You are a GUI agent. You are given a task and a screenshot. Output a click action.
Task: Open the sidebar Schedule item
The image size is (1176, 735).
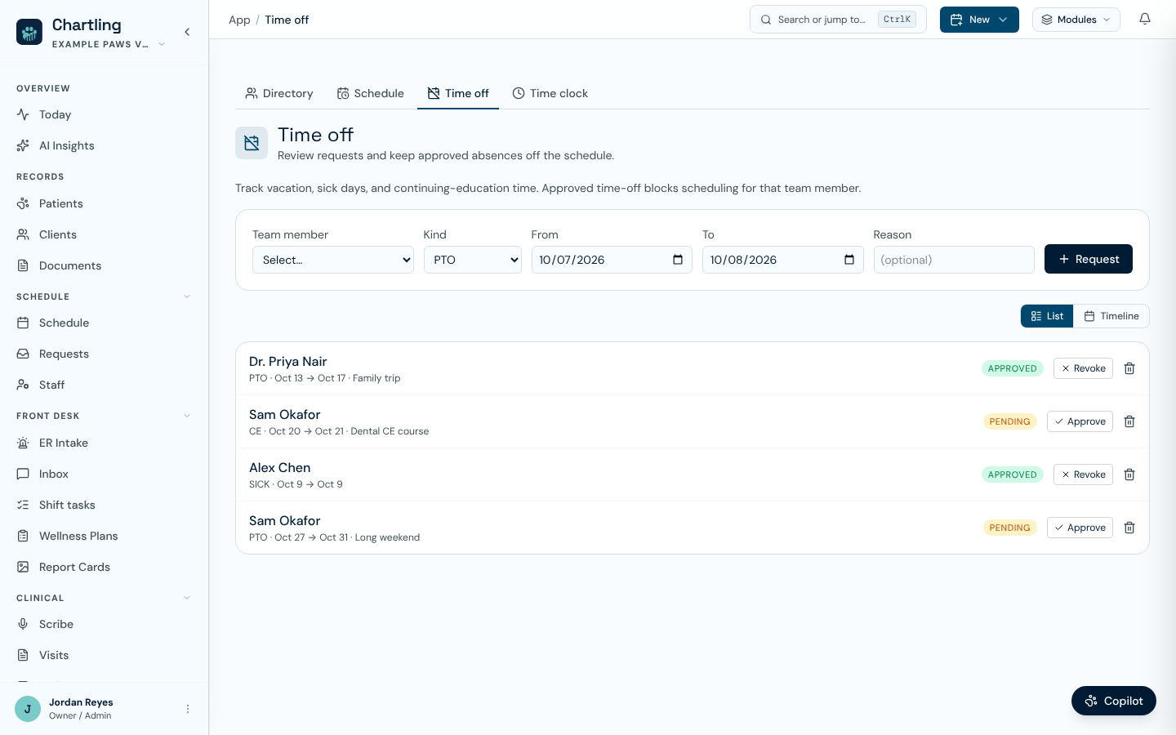(104, 323)
